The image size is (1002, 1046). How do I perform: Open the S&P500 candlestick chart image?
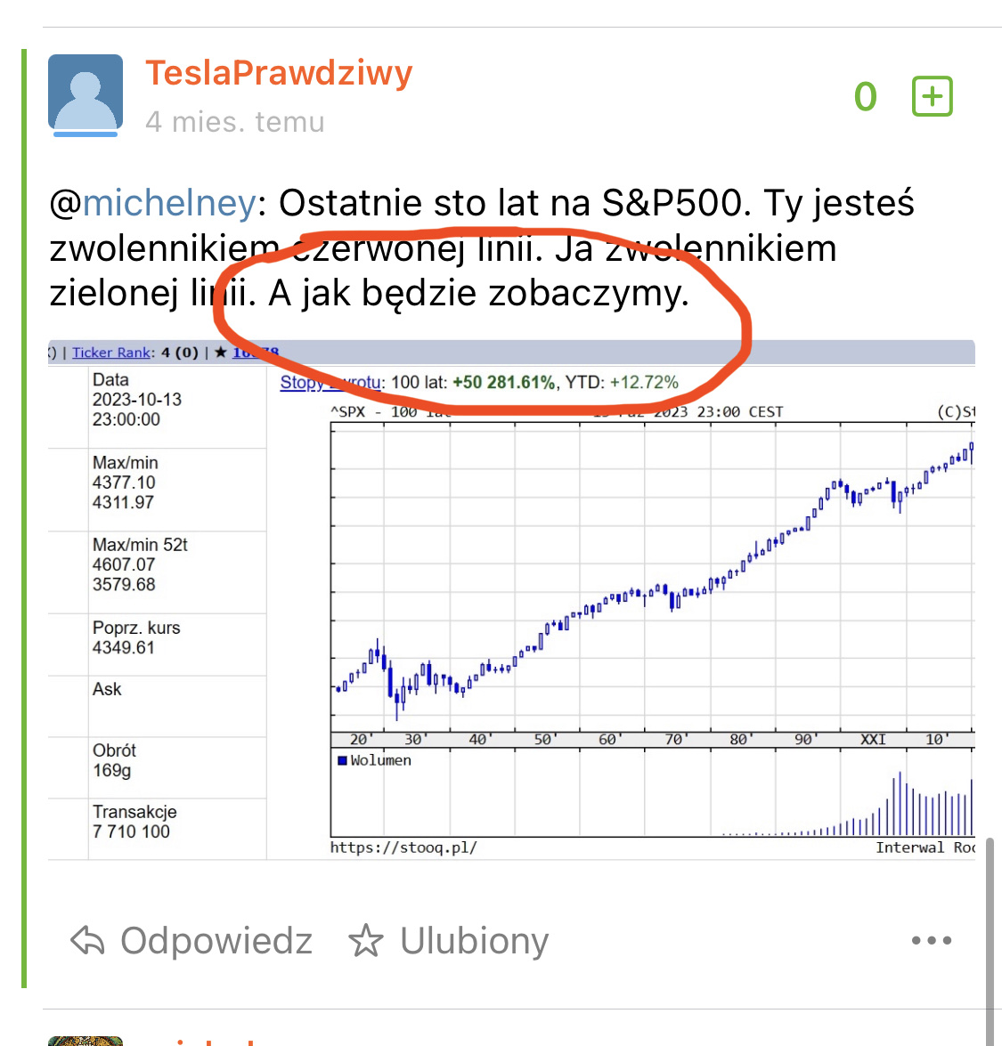(651, 579)
